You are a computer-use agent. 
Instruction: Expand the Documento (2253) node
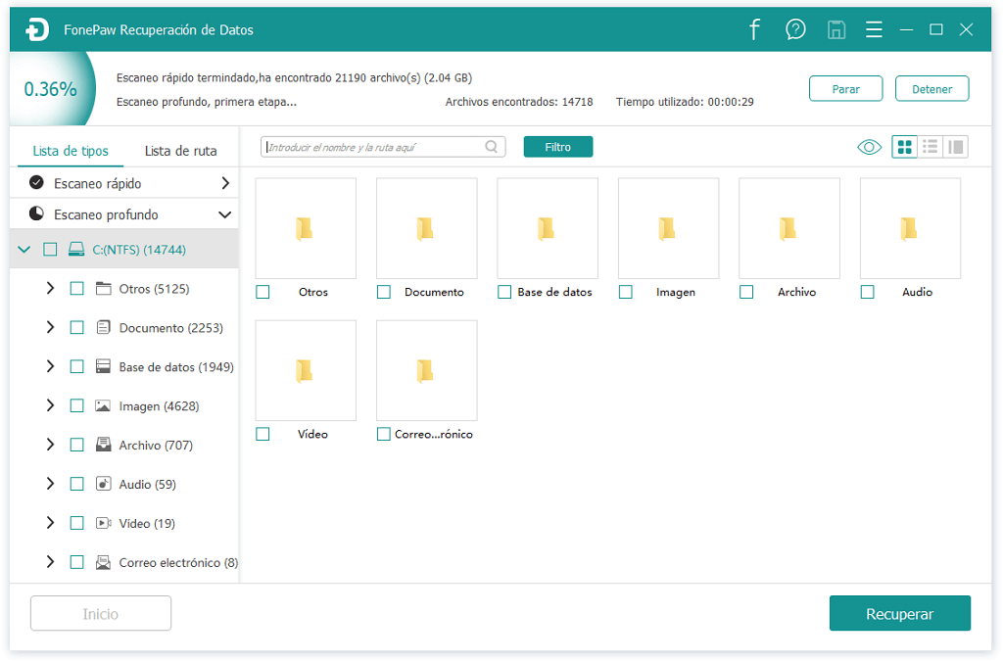click(x=51, y=327)
